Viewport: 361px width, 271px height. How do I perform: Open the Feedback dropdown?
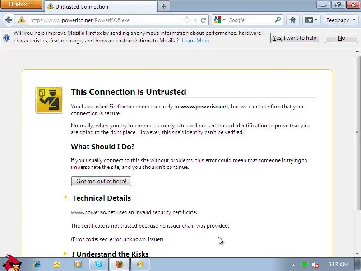coord(341,20)
